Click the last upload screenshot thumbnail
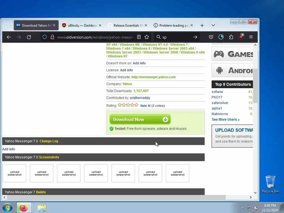The height and width of the screenshot is (213, 284). 177,173
